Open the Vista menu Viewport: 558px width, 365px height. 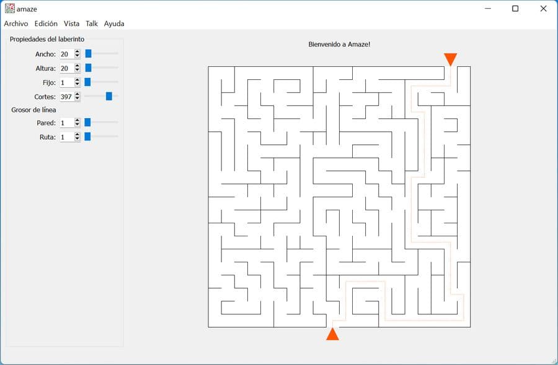point(71,24)
